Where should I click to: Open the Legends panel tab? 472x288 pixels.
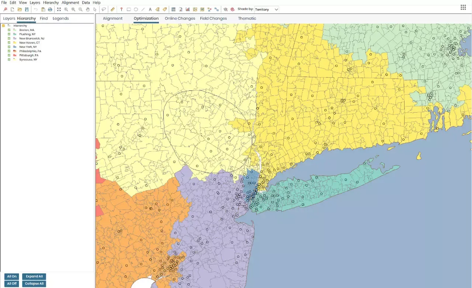[x=60, y=18]
